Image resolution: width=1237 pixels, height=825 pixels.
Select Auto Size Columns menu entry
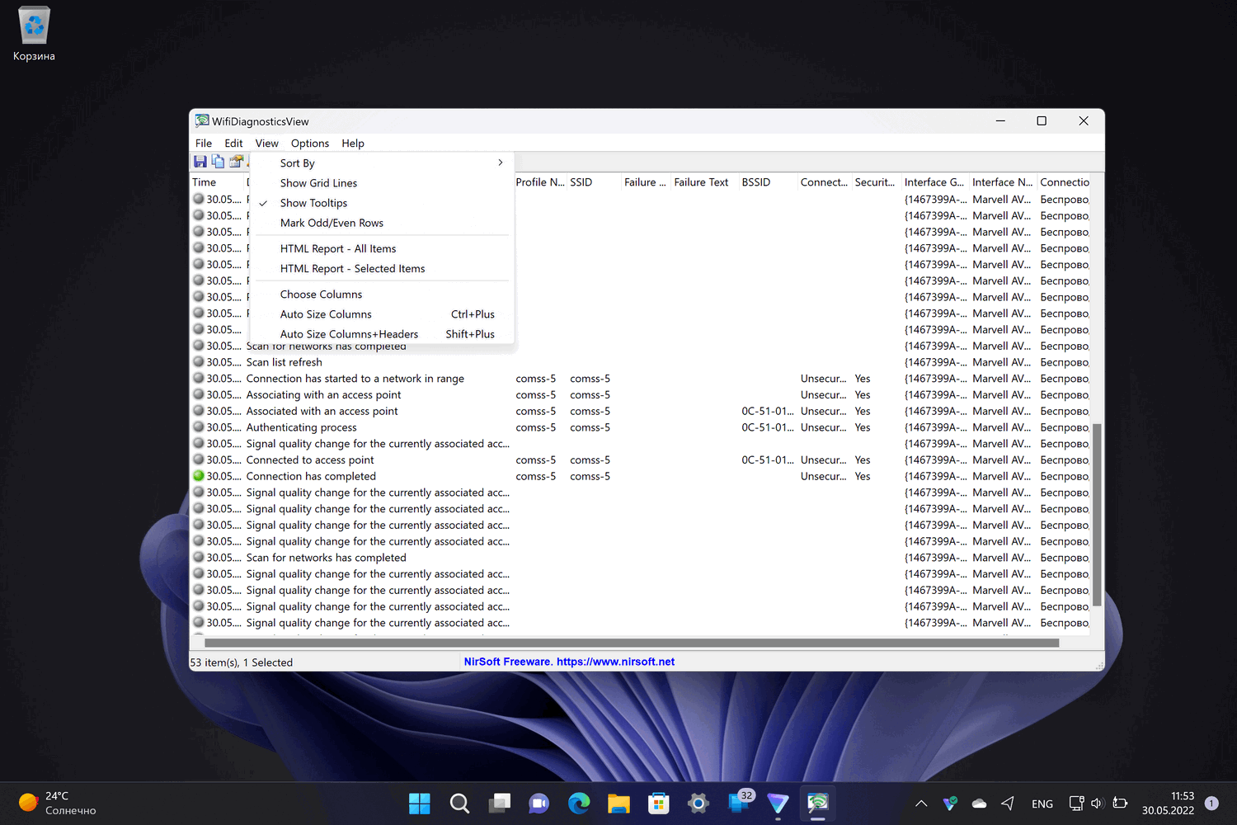[x=326, y=314]
